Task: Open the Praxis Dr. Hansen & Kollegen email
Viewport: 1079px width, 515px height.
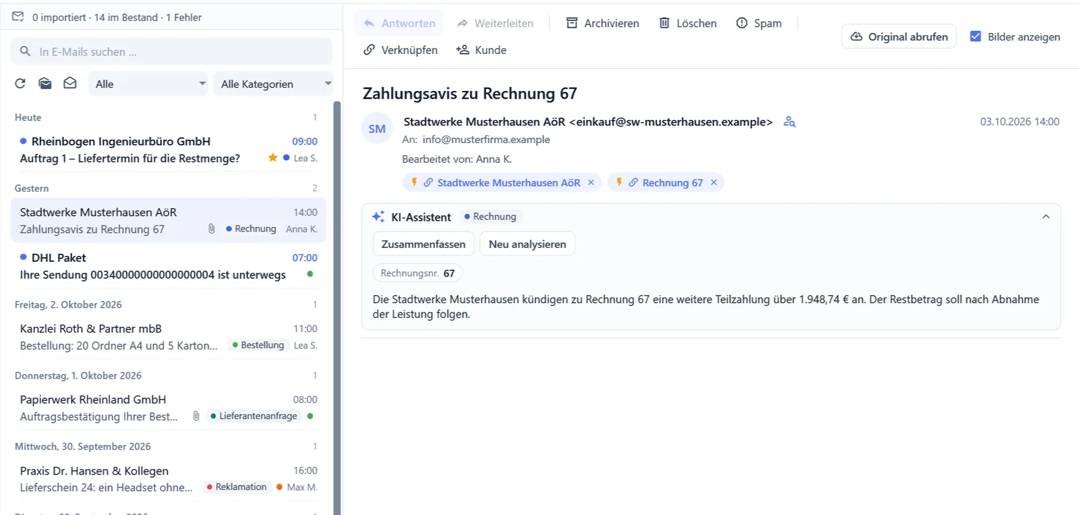Action: (x=169, y=479)
